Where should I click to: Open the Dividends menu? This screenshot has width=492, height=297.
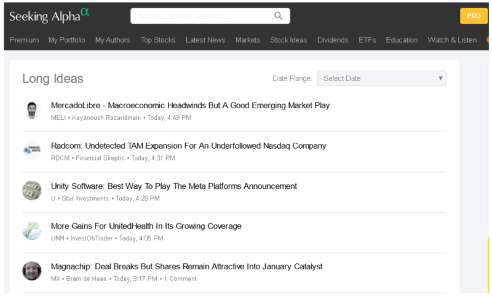pos(333,40)
